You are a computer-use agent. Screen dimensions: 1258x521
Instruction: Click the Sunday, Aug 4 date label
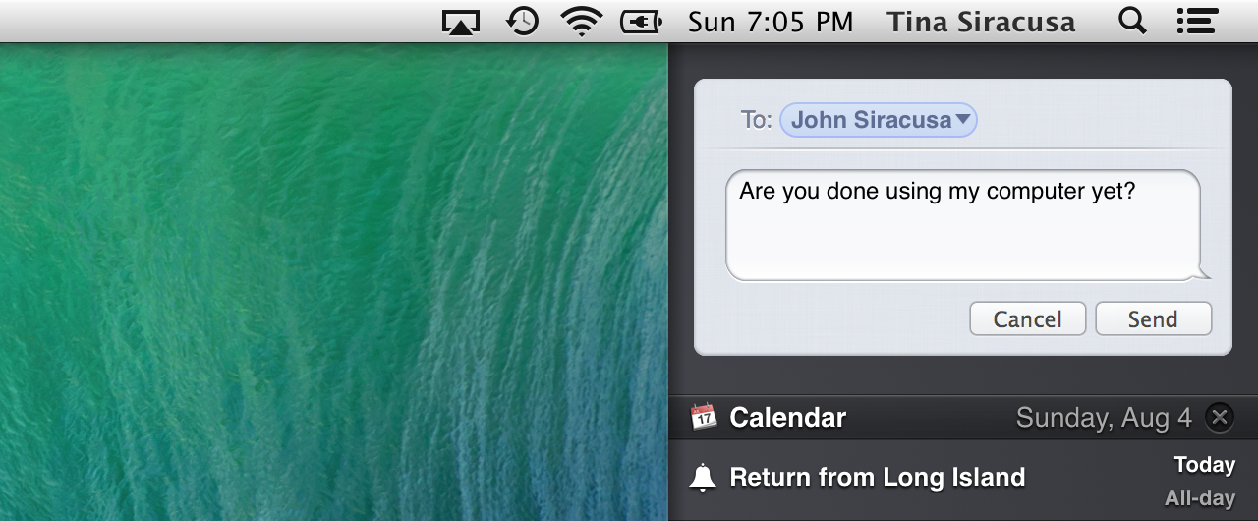click(x=1104, y=418)
